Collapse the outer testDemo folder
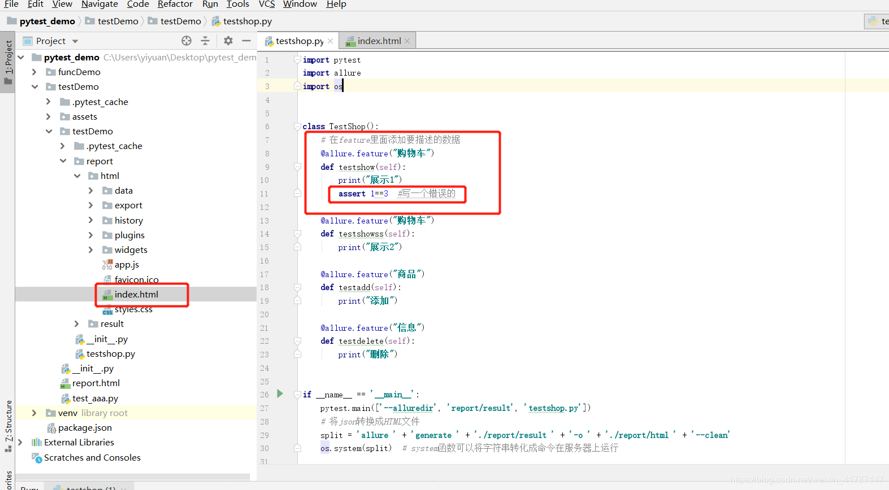This screenshot has width=889, height=490. coord(34,86)
